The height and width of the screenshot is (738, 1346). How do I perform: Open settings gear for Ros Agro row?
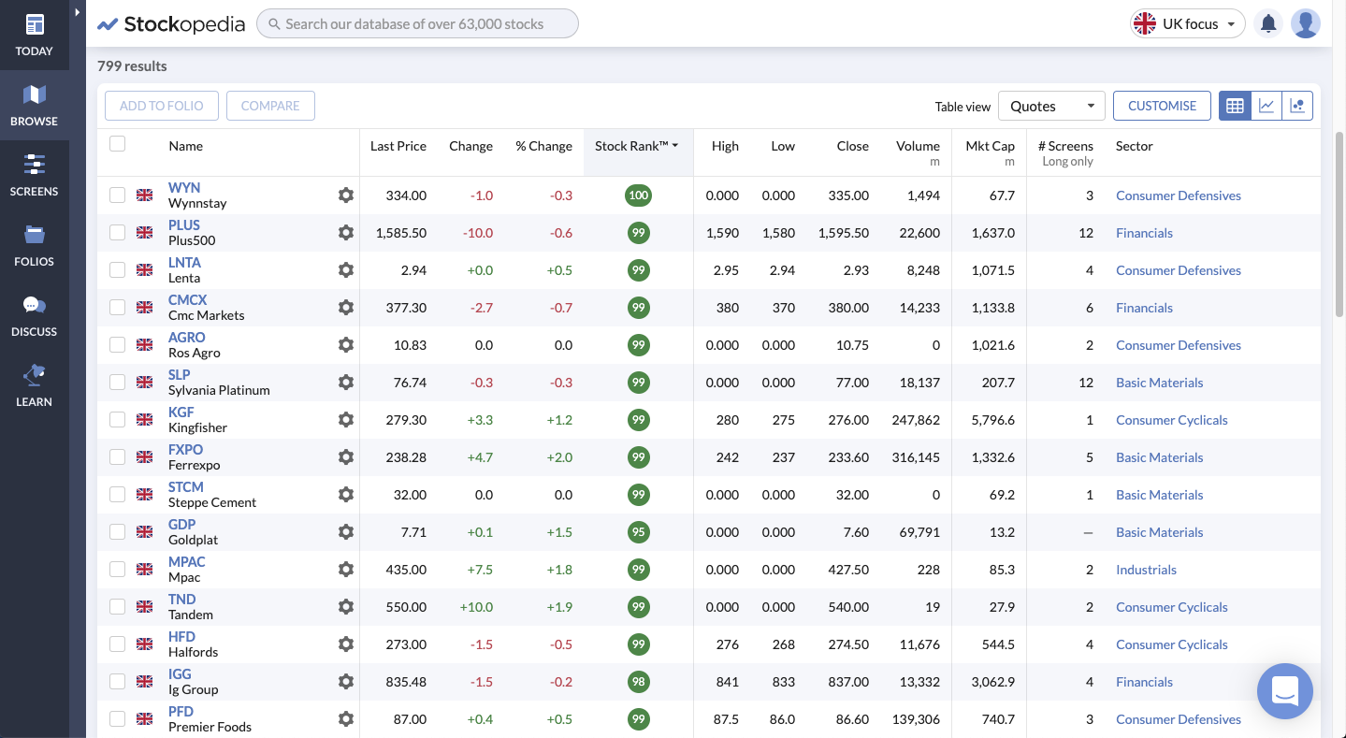coord(346,345)
